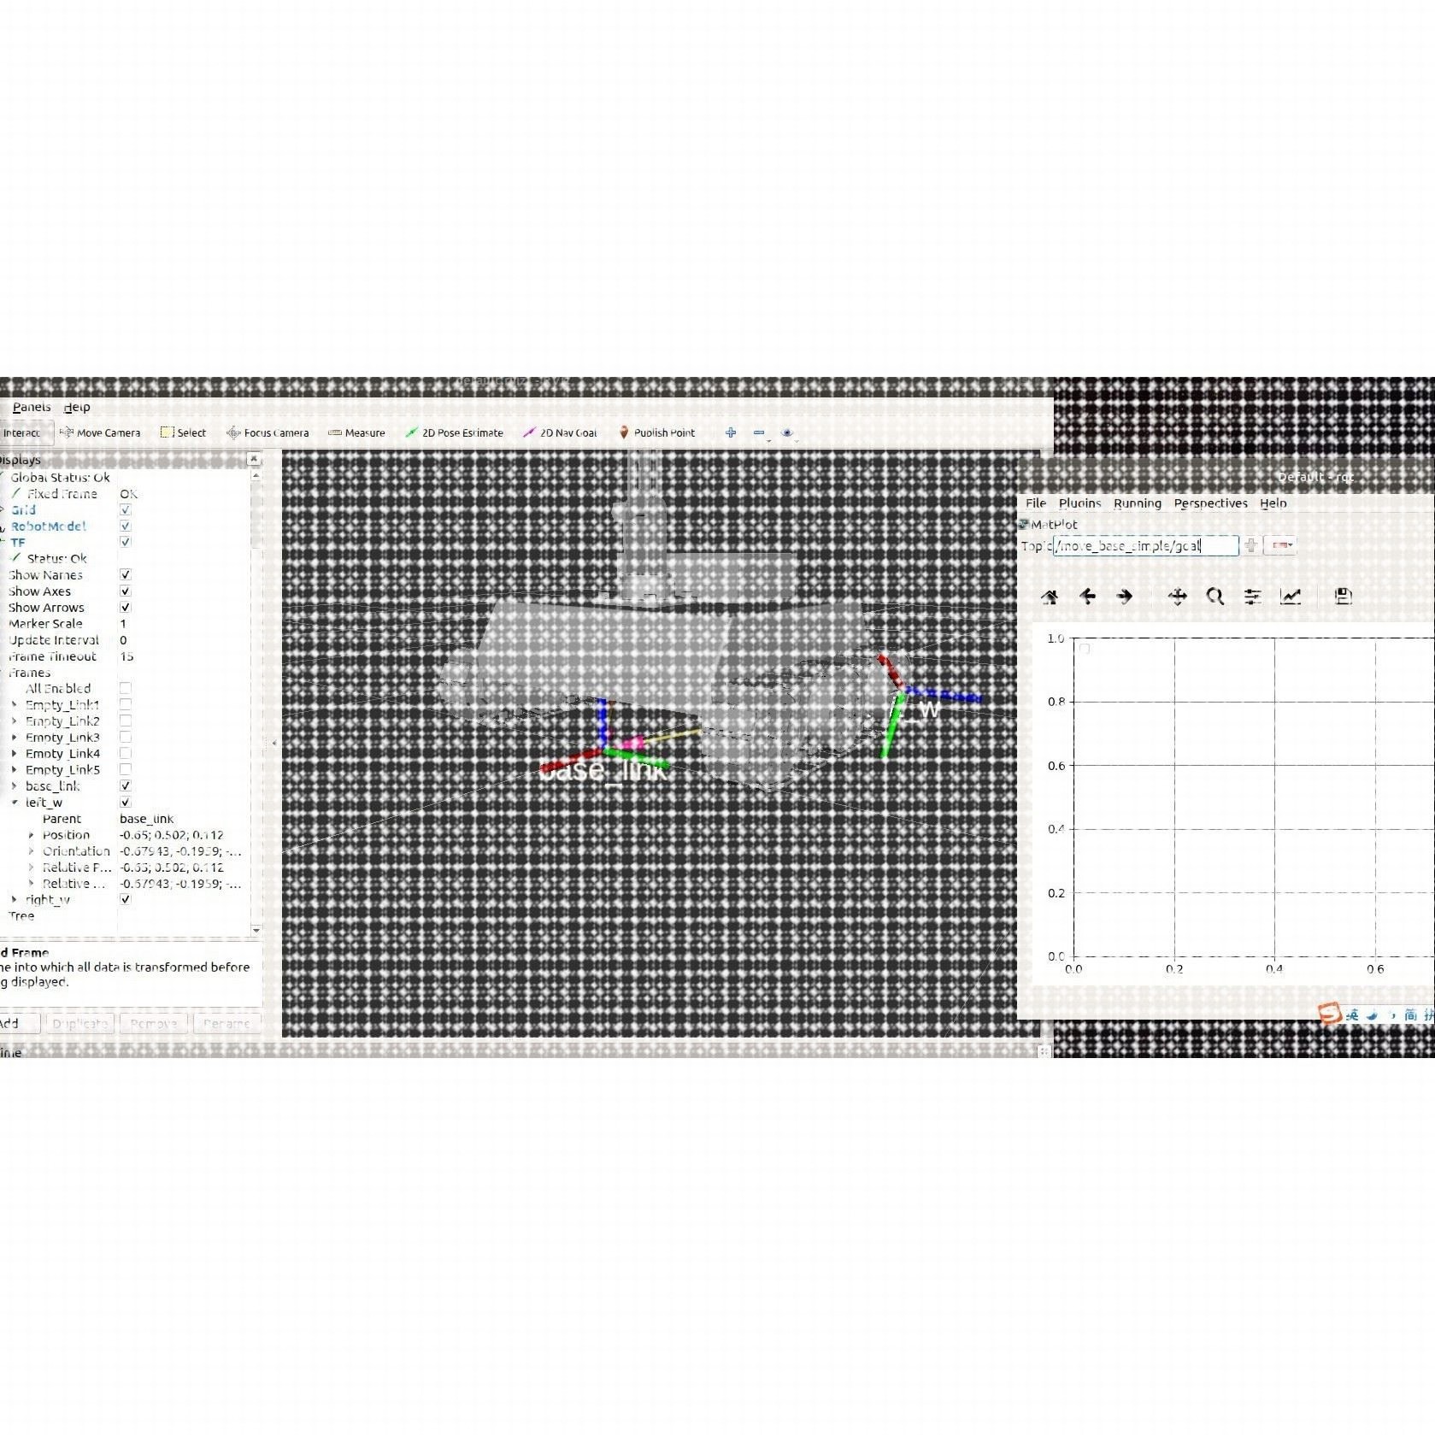Enable the All Enabled checkbox

126,688
